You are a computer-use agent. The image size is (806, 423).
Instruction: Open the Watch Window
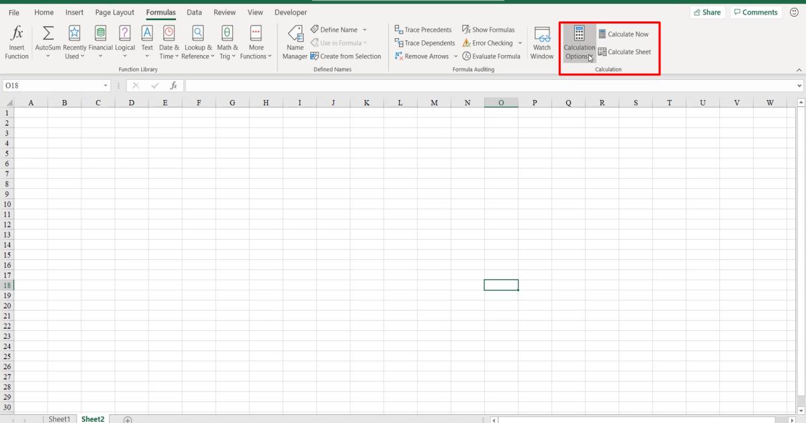[541, 42]
